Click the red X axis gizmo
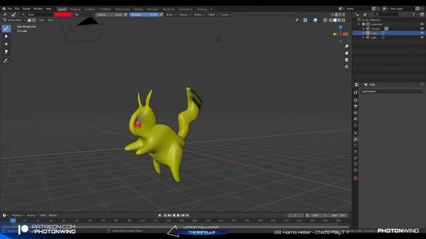The image size is (426, 239). 345,34
